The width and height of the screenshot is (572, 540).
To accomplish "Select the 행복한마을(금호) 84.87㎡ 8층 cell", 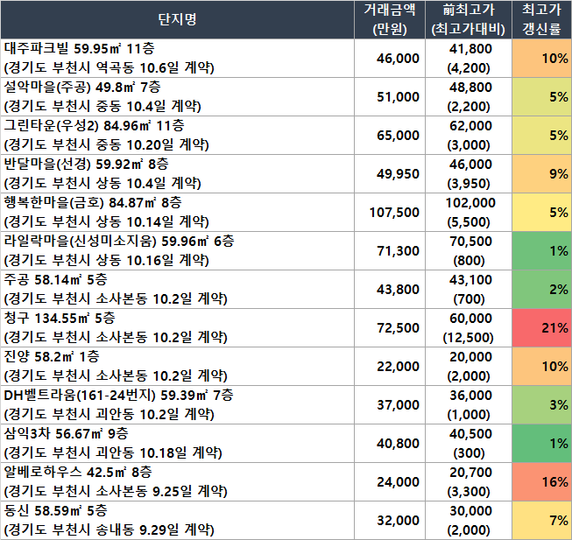I will point(177,213).
